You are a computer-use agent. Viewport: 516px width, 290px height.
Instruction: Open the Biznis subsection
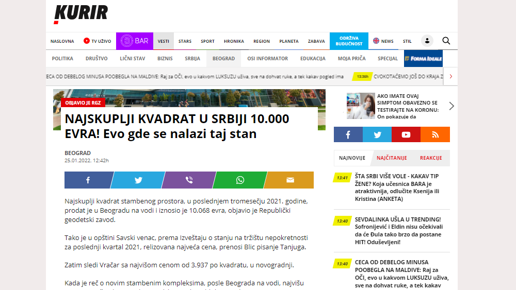click(165, 58)
